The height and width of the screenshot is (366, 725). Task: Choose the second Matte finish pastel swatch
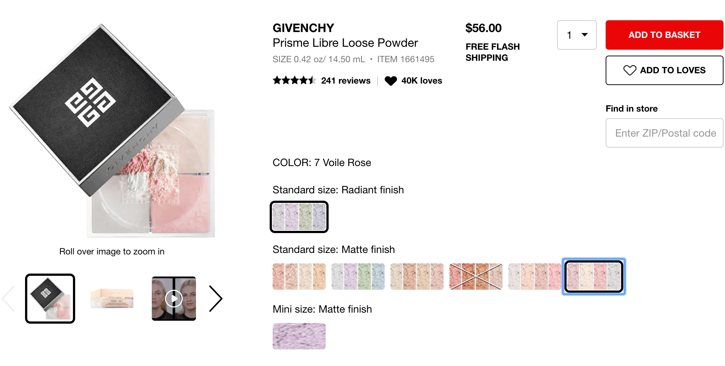coord(358,277)
